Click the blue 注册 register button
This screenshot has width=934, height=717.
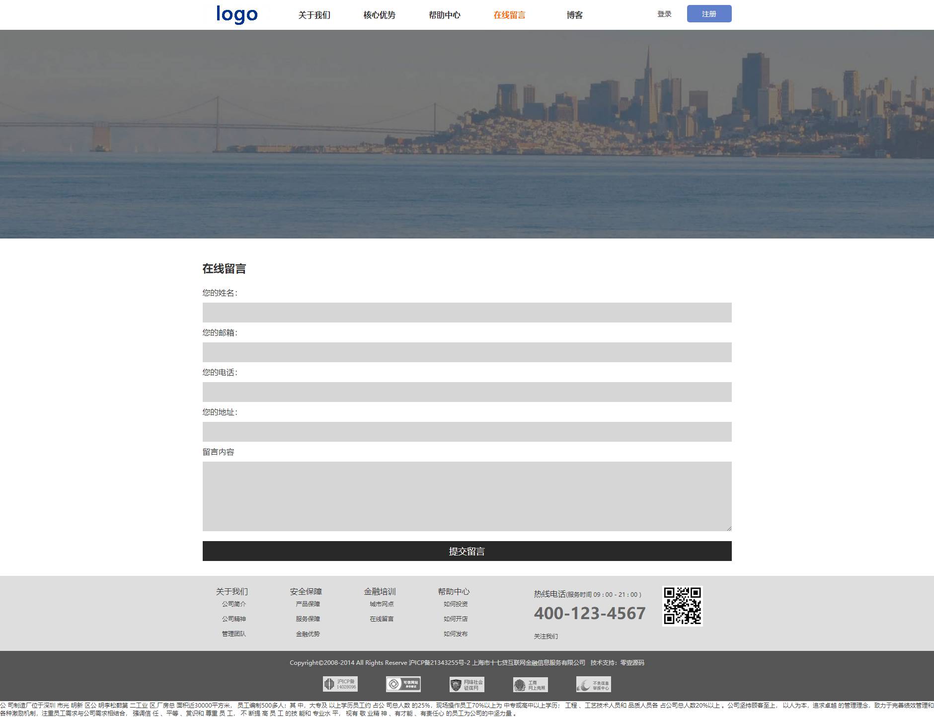pos(709,14)
